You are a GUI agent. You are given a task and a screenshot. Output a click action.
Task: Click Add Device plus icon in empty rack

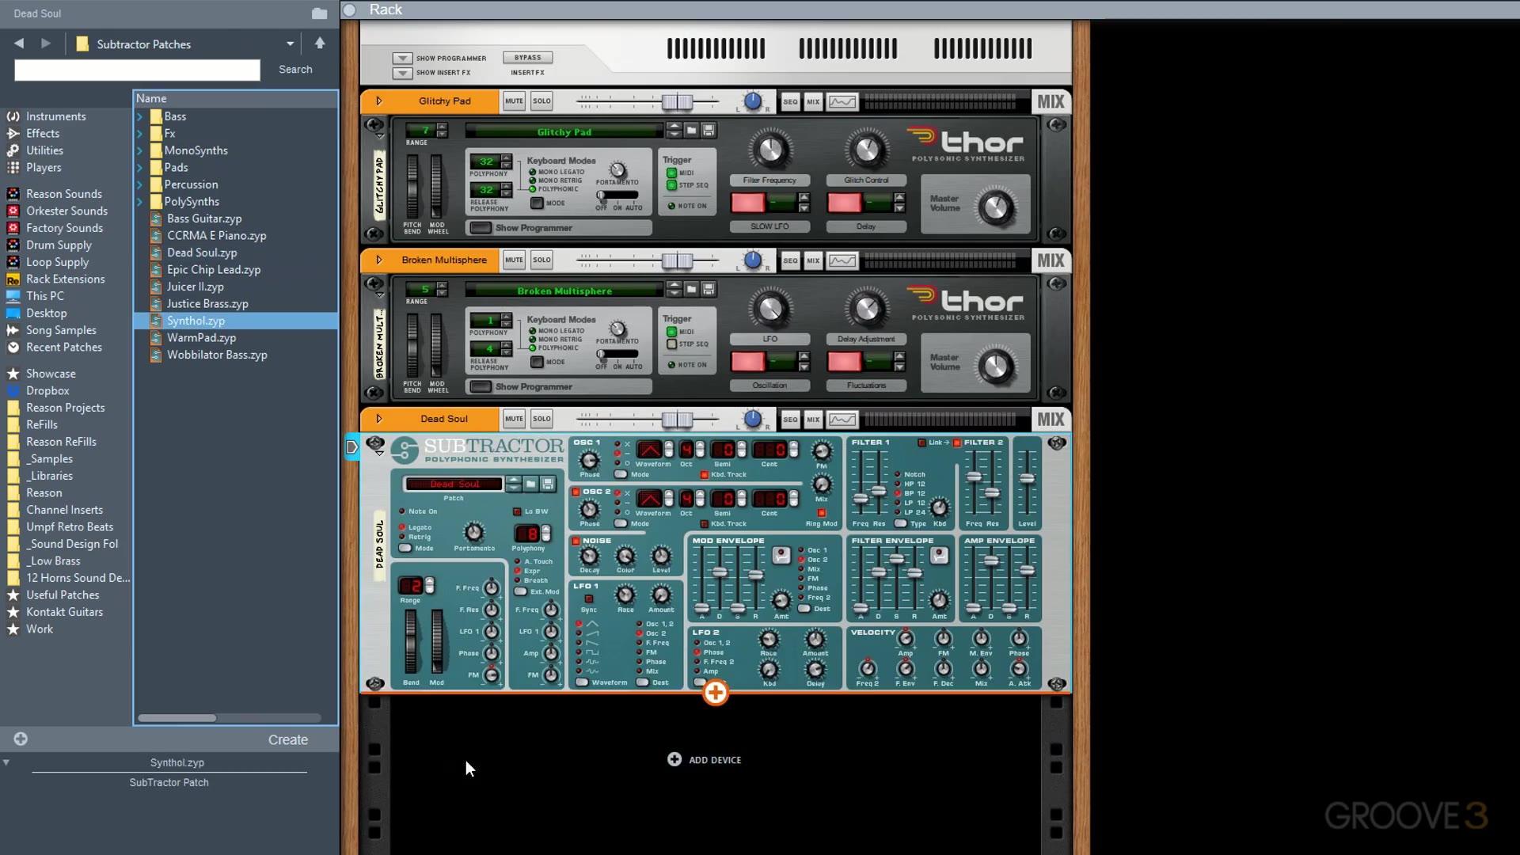pos(674,759)
